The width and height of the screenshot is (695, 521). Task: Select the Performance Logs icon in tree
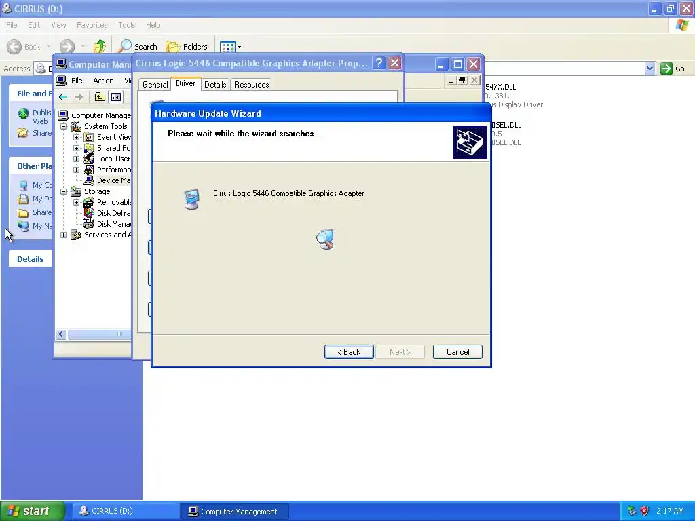coord(89,170)
